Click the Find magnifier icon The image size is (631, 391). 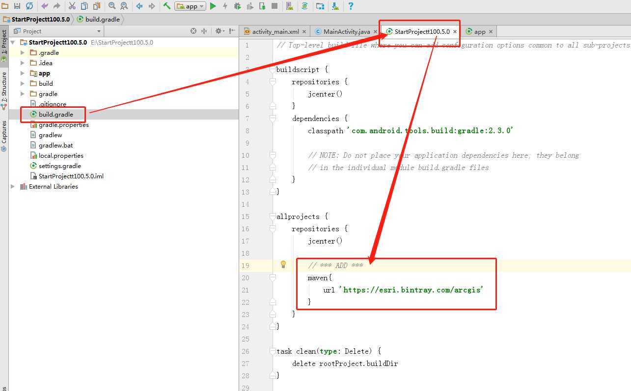point(112,6)
